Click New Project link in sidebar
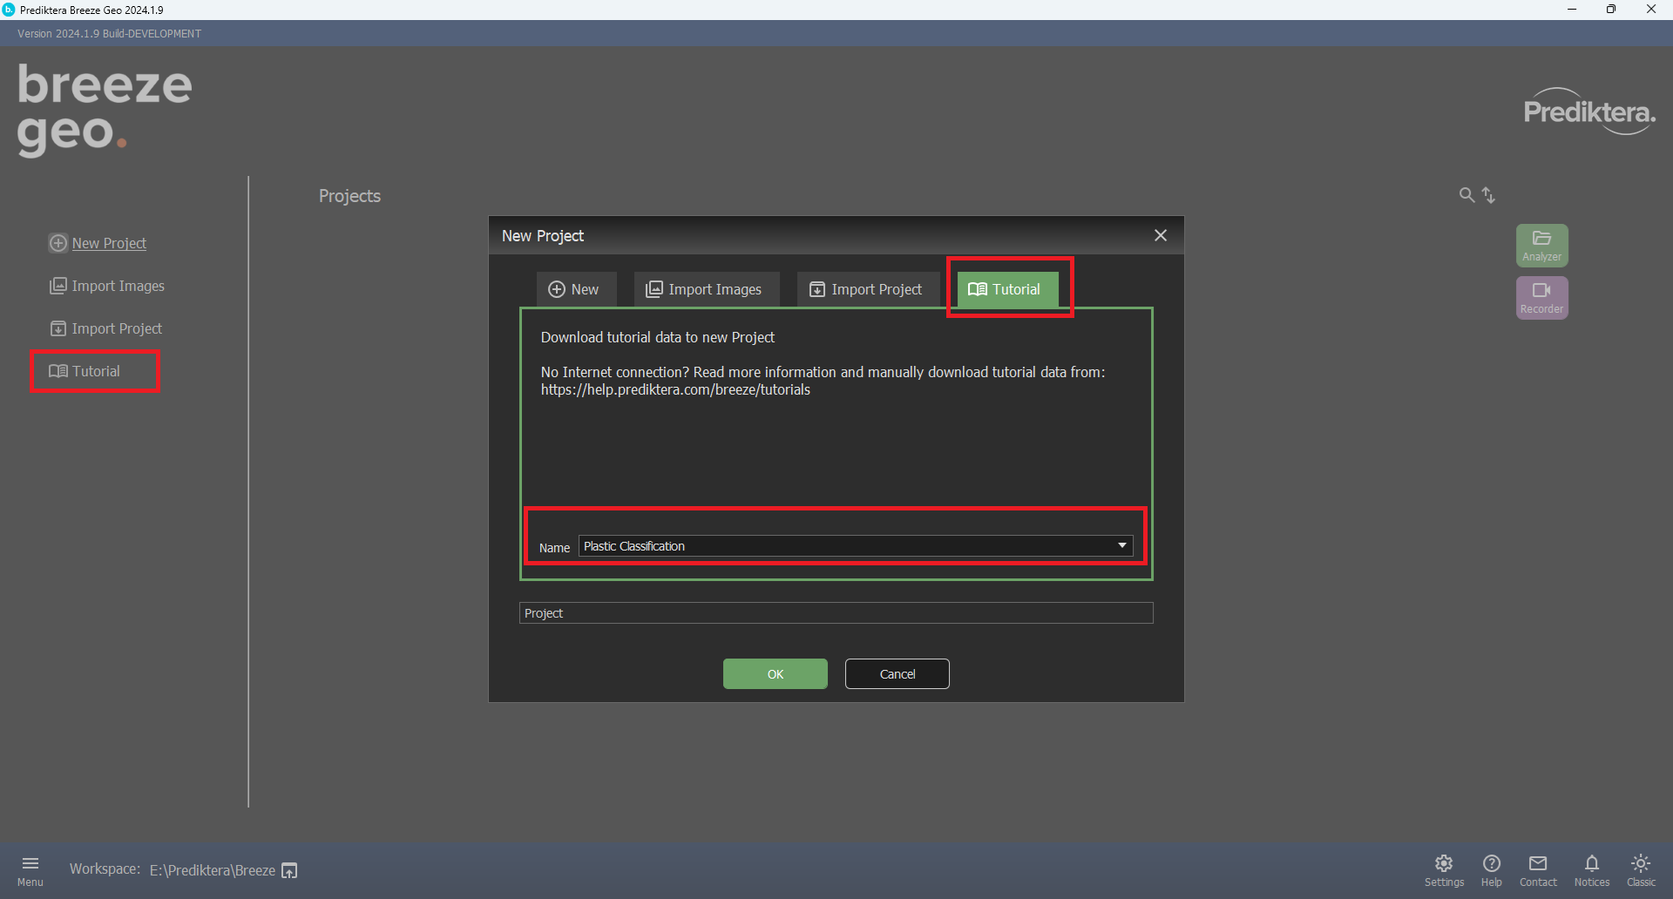This screenshot has height=899, width=1673. [x=108, y=243]
